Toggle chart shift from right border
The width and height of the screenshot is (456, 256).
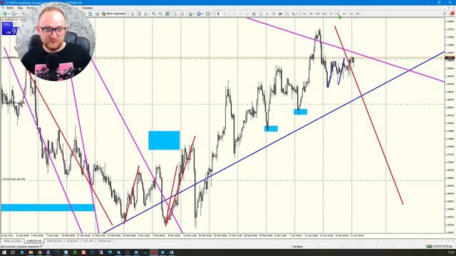[182, 14]
